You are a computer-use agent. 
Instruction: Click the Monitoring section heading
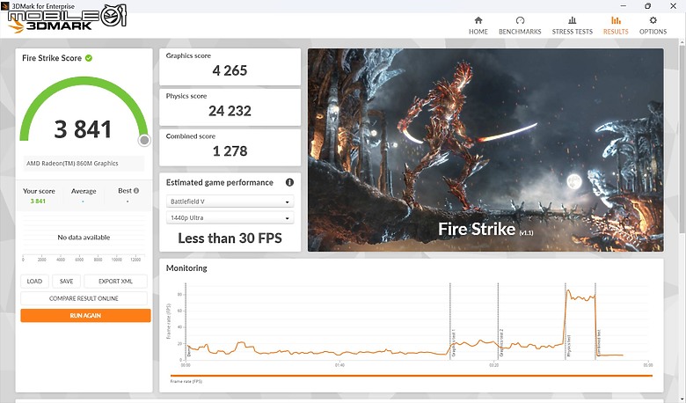pos(186,267)
